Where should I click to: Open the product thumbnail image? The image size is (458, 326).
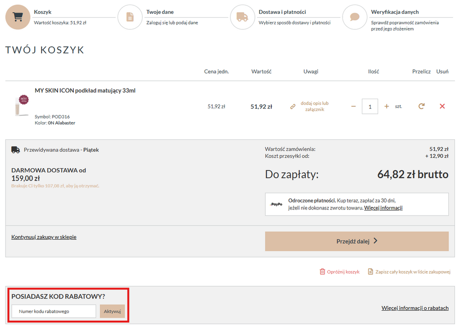21,105
